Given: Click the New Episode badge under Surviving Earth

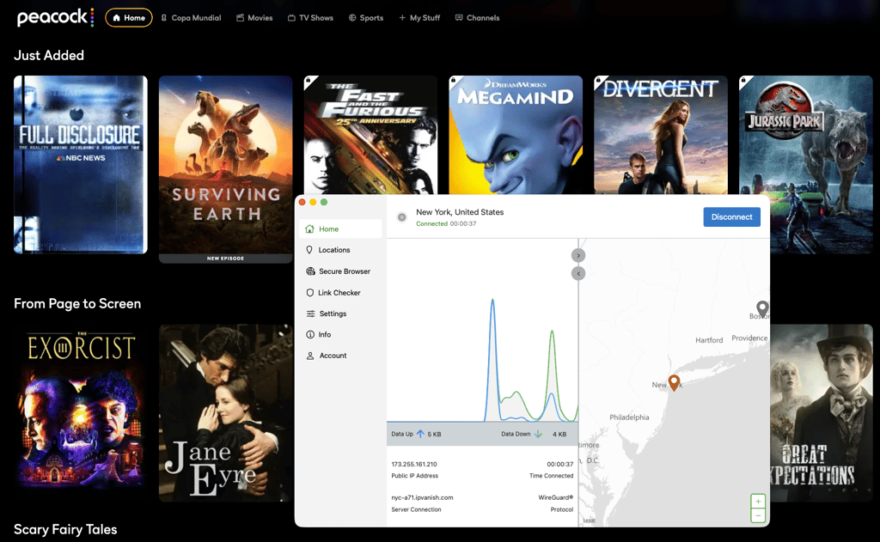Looking at the screenshot, I should click(226, 259).
